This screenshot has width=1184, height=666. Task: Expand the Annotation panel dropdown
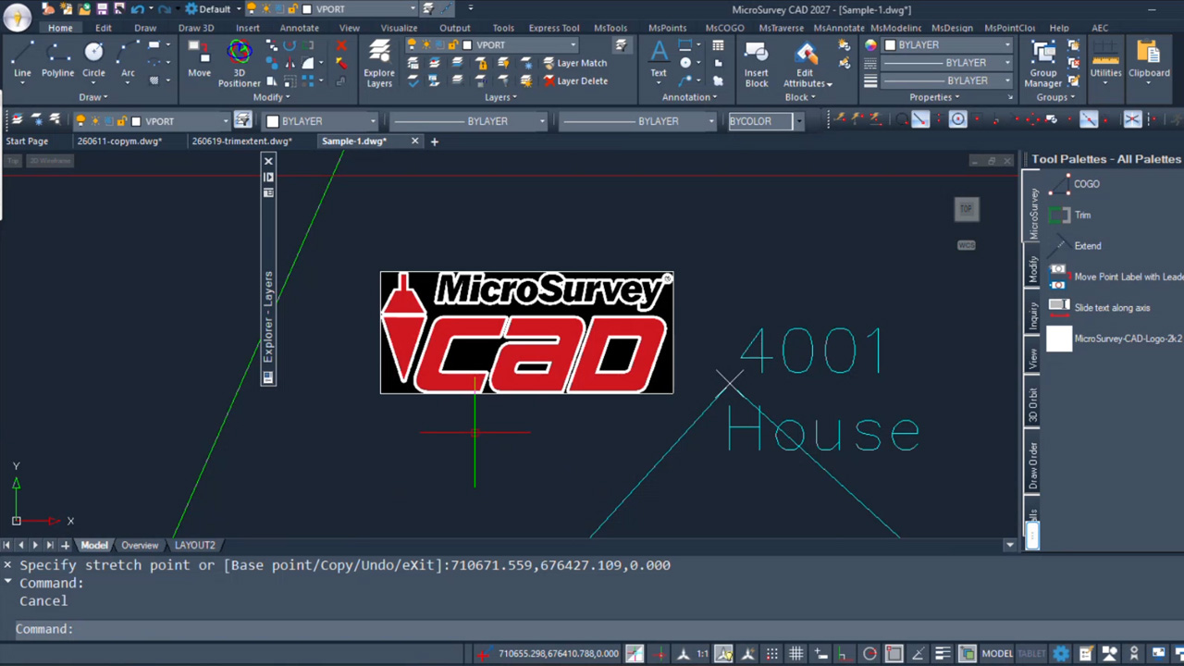(689, 97)
